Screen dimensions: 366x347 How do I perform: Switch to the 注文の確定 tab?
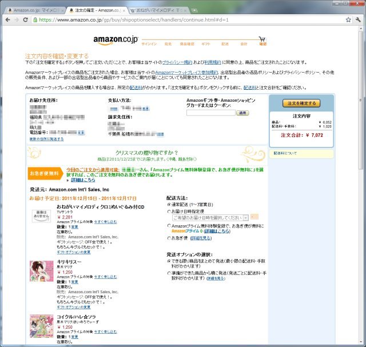(x=97, y=10)
